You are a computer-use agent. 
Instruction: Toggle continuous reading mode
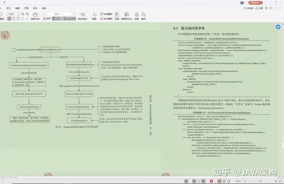point(70,19)
